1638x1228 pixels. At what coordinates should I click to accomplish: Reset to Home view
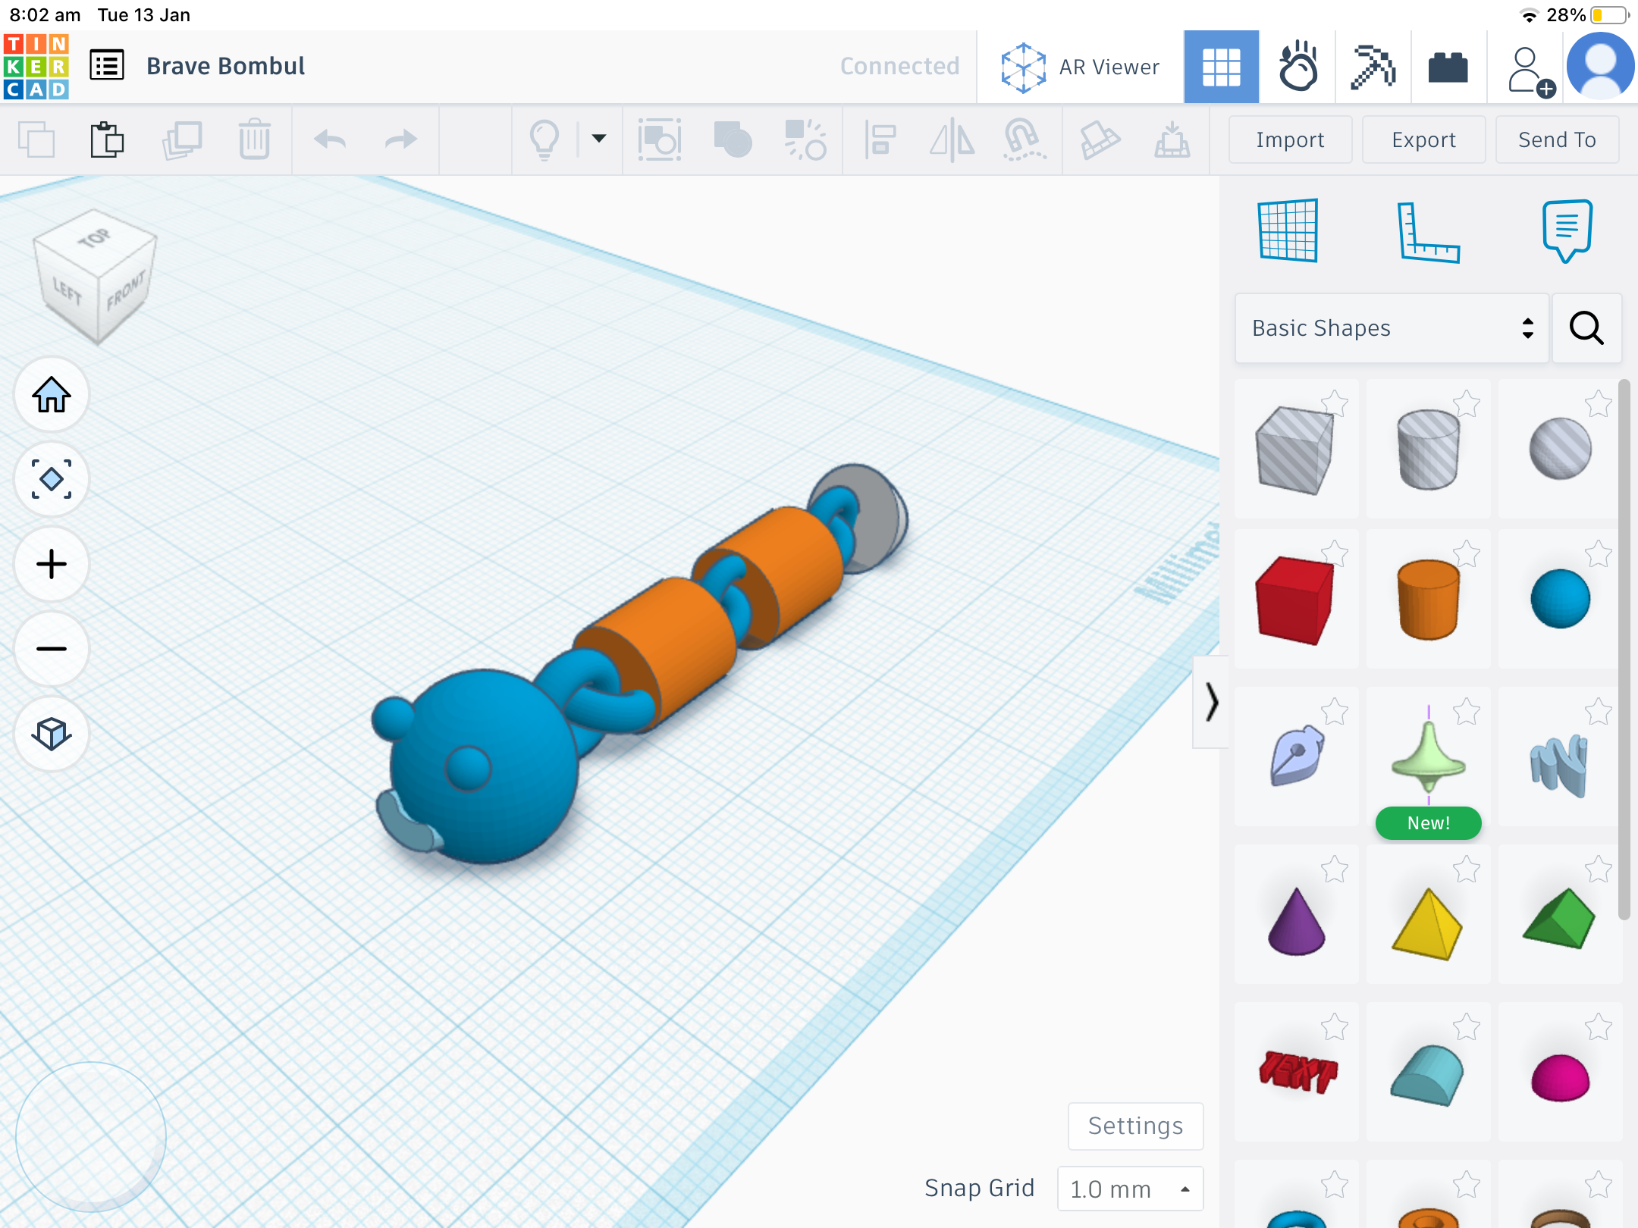52,395
